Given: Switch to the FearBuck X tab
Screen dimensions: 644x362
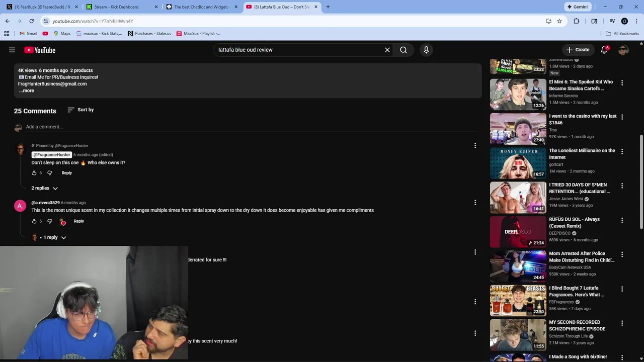Looking at the screenshot, I should click(42, 7).
